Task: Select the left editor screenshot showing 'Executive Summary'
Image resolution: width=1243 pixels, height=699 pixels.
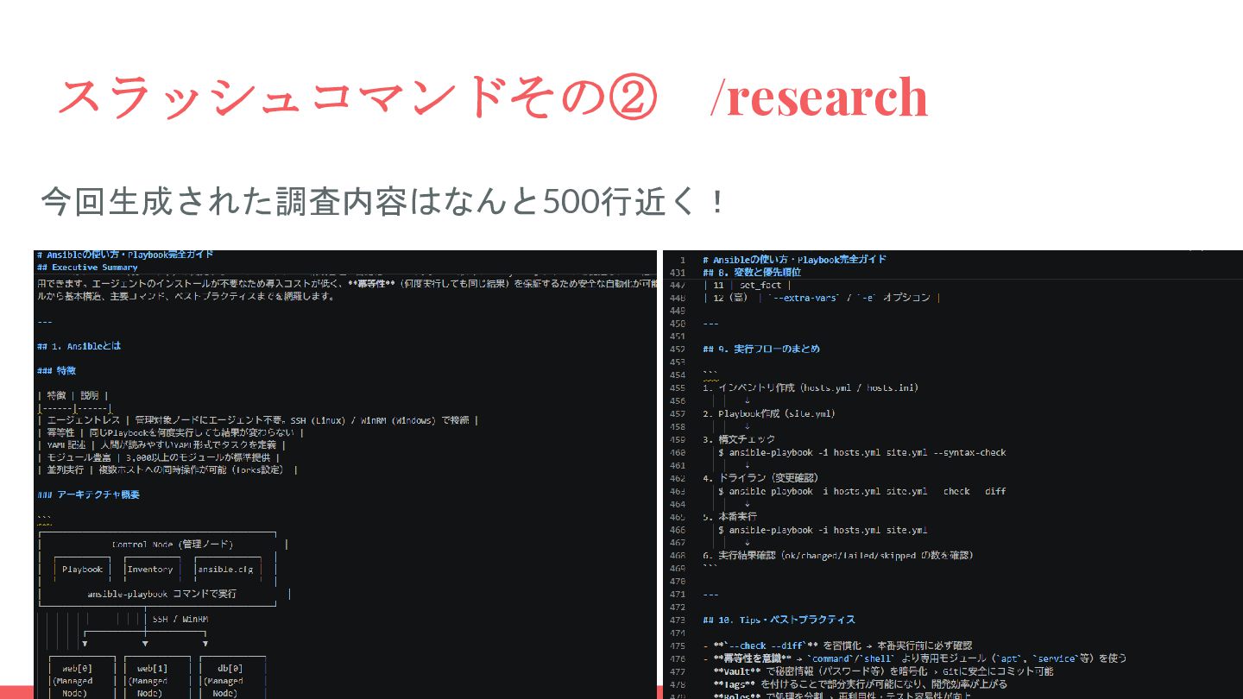Action: (345, 475)
